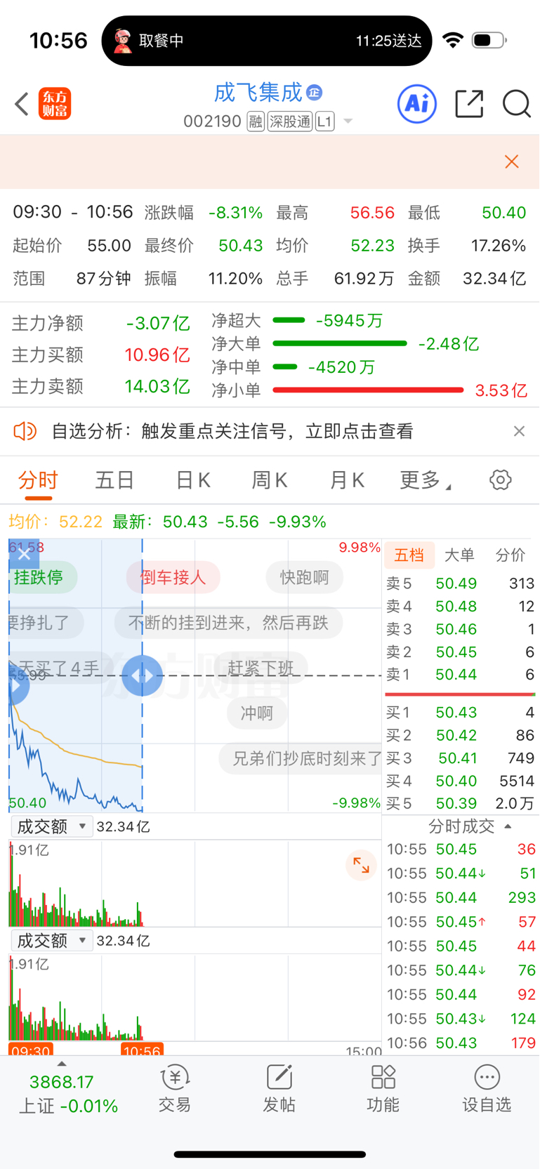This screenshot has width=540, height=1169.
Task: Select the 卖5 50.49 order row
Action: point(460,583)
